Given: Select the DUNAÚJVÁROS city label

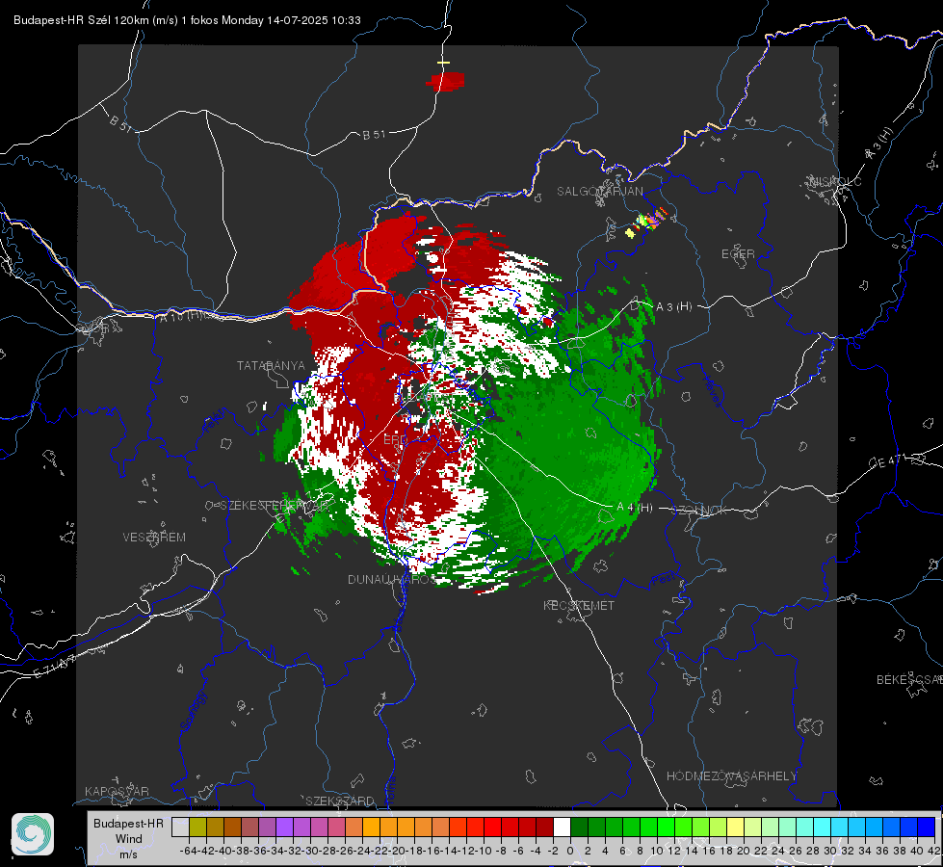Looking at the screenshot, I should tap(392, 579).
